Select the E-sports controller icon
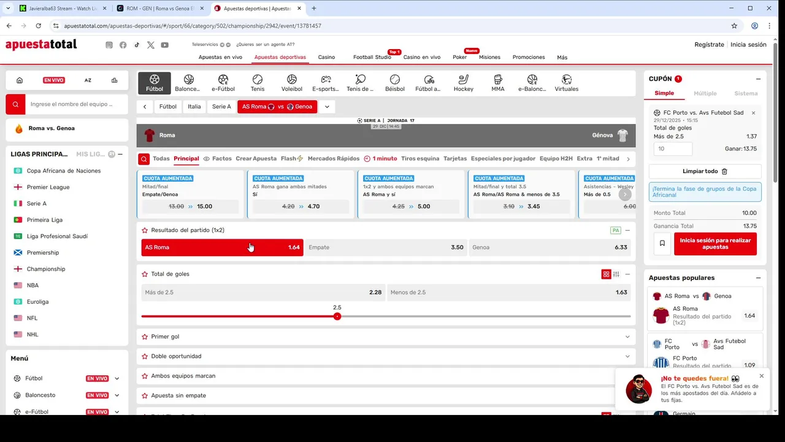Viewport: 785px width, 442px height. click(326, 83)
